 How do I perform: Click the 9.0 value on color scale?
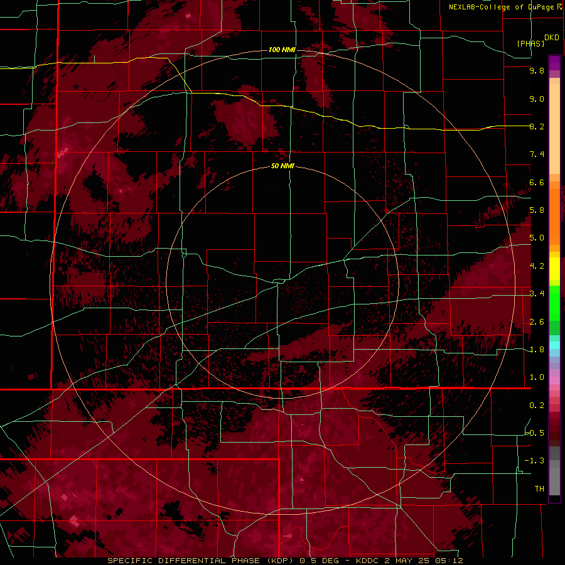pyautogui.click(x=537, y=99)
